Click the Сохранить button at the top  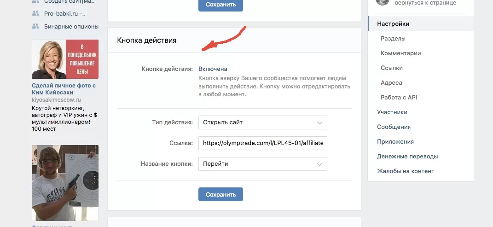click(220, 5)
